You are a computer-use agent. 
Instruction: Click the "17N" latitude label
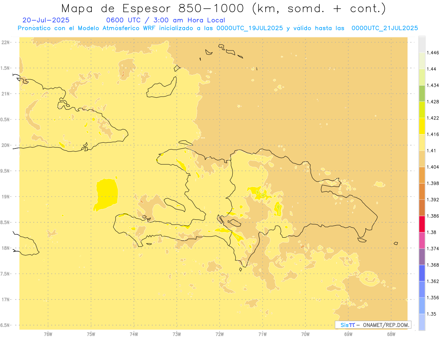click(x=5, y=300)
